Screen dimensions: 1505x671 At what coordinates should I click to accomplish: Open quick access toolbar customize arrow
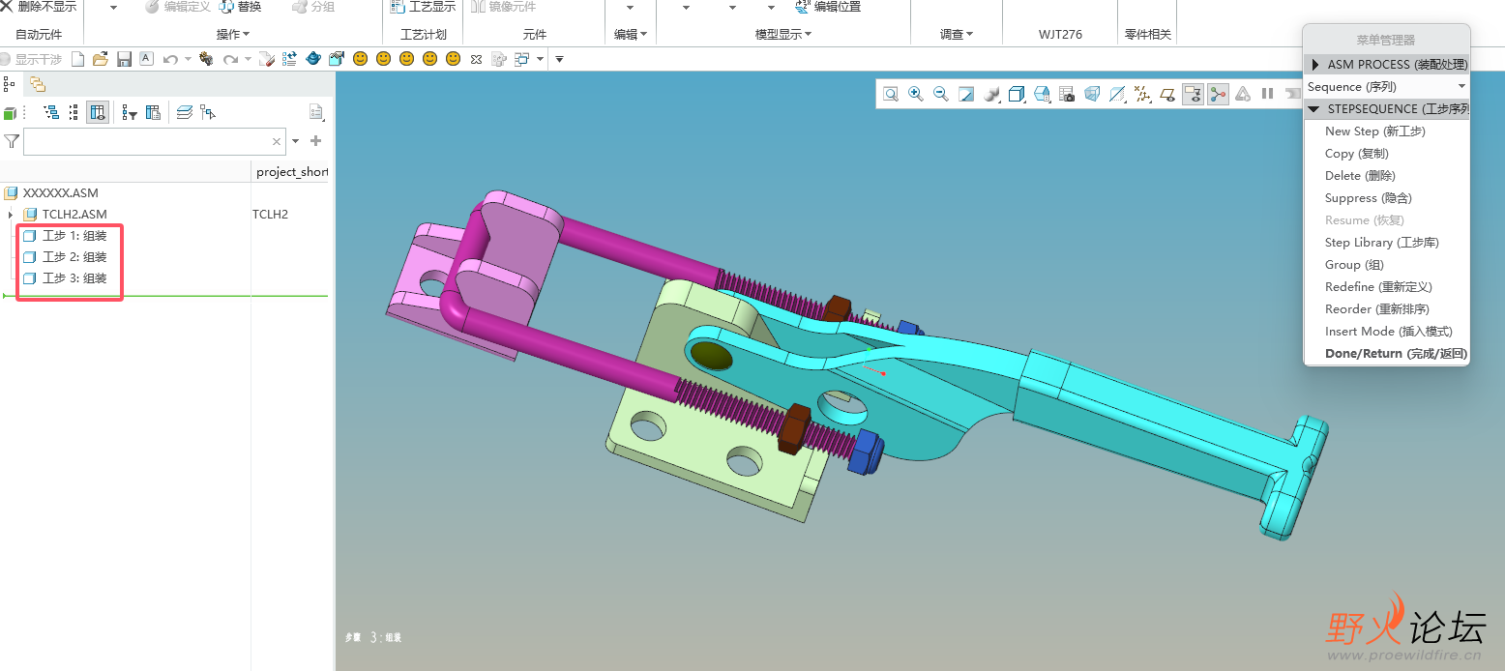[x=559, y=60]
